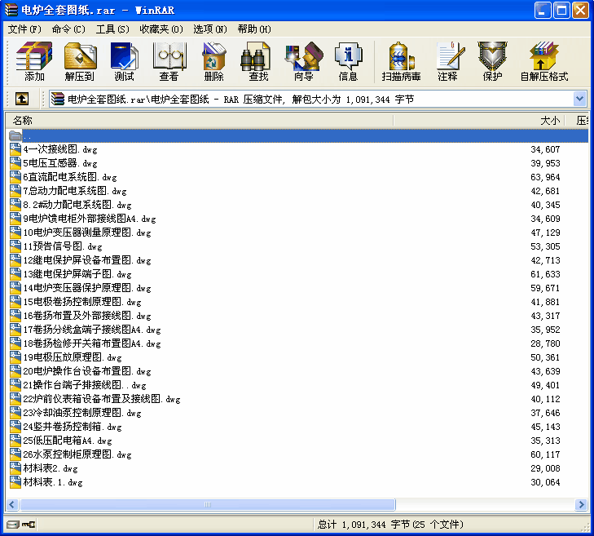This screenshot has width=594, height=536.
Task: Click the Extract To (解压到) icon
Action: click(x=80, y=61)
